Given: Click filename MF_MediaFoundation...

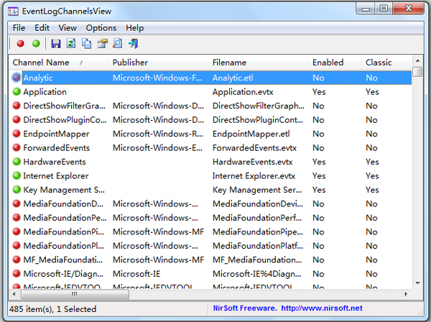Looking at the screenshot, I should pyautogui.click(x=257, y=260).
